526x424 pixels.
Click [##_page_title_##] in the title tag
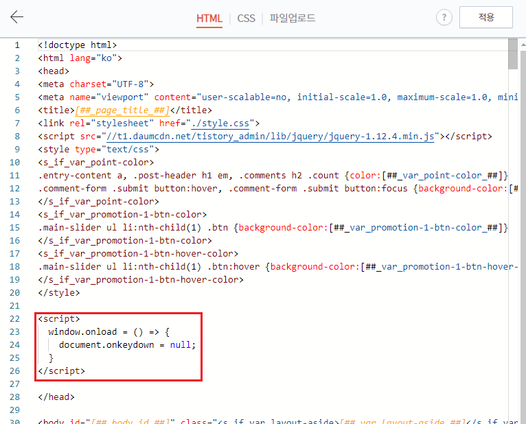122,110
